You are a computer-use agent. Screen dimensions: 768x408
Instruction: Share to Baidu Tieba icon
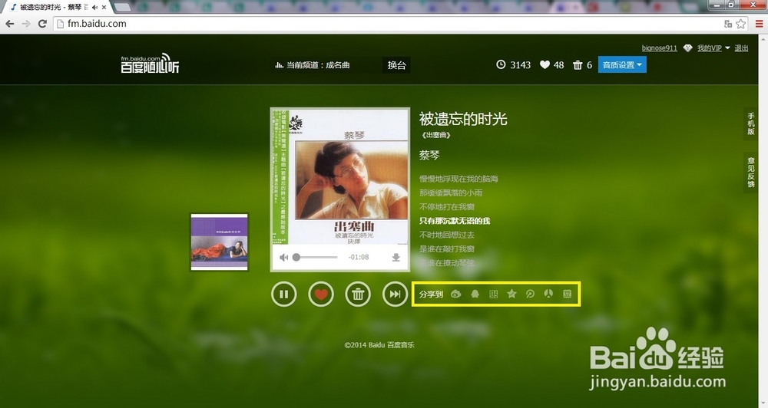click(x=493, y=294)
